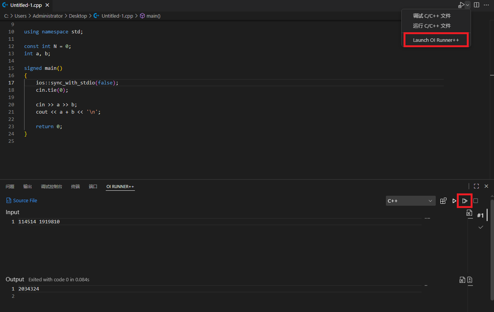494x312 pixels.
Task: Open the input file import icon
Action: 469,213
